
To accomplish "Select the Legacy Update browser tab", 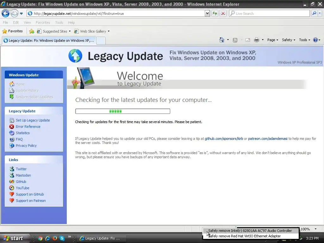I will [49, 40].
